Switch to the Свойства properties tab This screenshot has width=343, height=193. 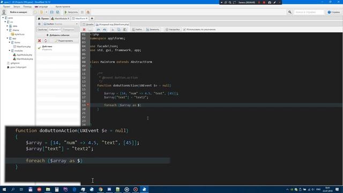tap(42, 29)
